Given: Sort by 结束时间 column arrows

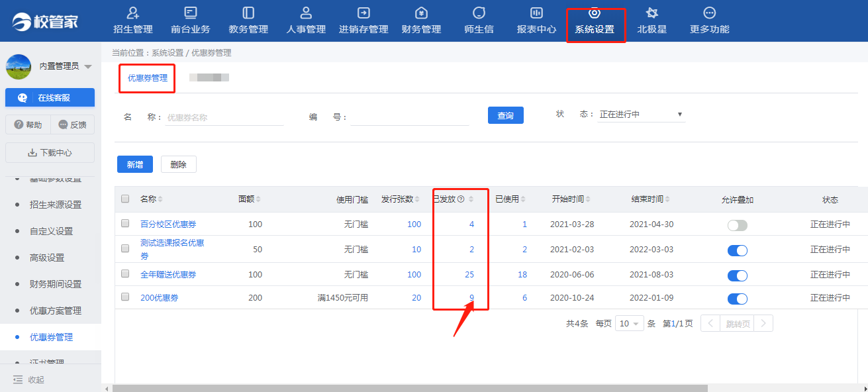Looking at the screenshot, I should click(x=667, y=199).
